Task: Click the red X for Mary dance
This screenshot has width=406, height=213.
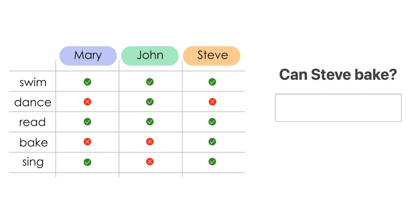Action: click(87, 102)
